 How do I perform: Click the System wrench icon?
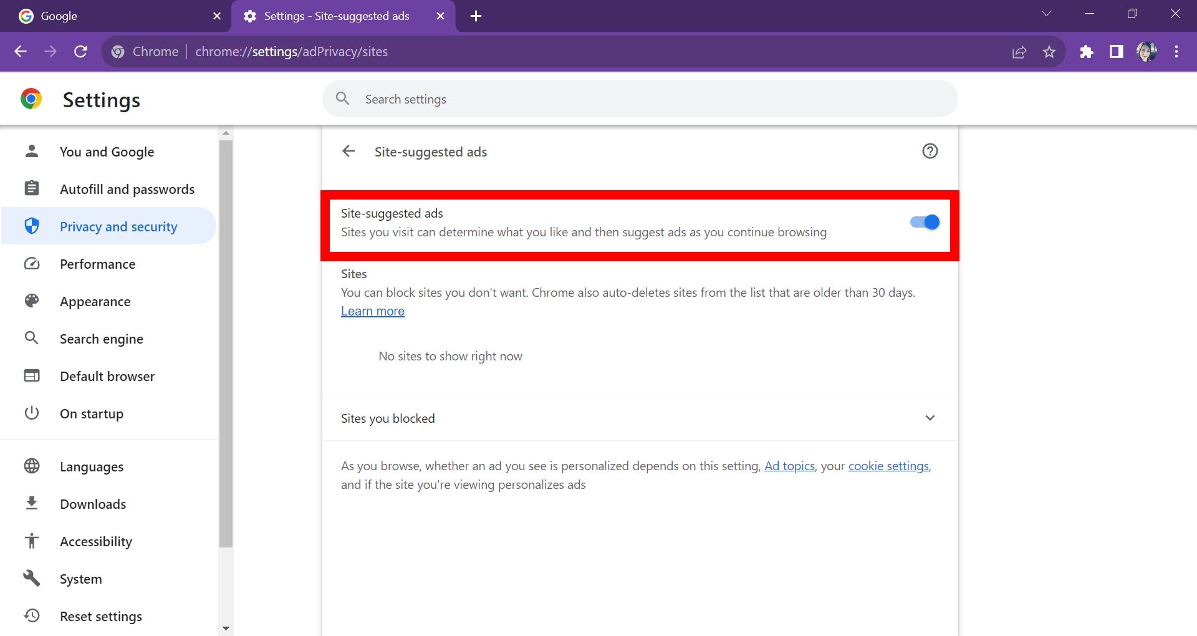31,578
